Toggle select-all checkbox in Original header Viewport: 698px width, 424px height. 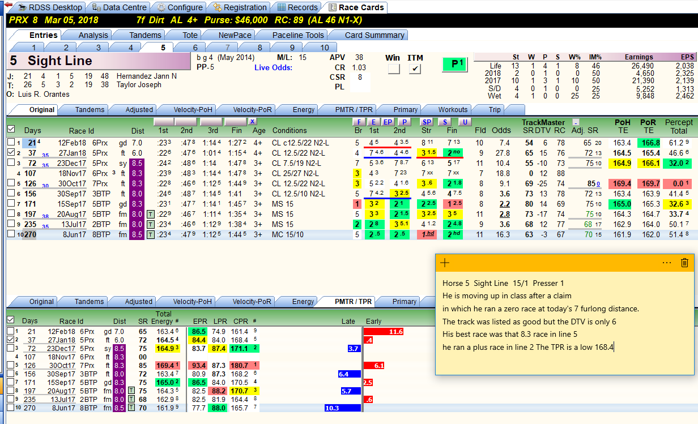coord(11,129)
